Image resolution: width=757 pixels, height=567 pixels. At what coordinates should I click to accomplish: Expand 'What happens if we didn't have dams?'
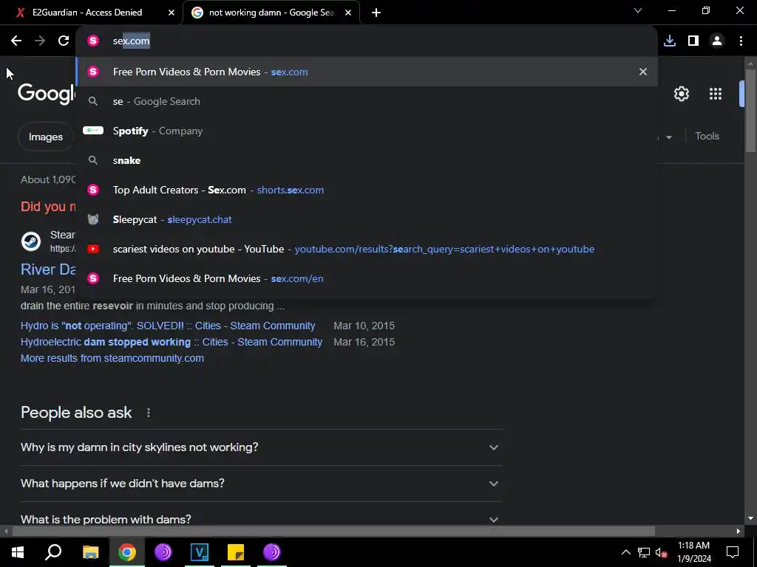tap(261, 484)
